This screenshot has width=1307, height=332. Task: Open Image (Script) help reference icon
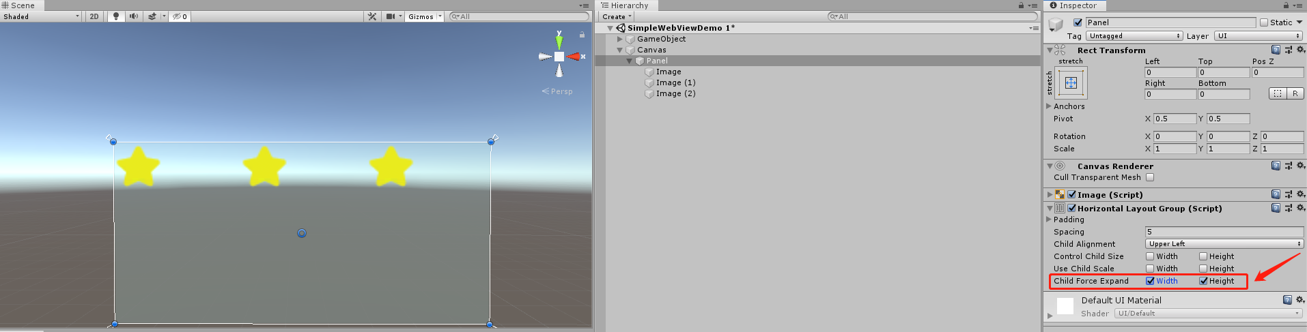click(1276, 194)
